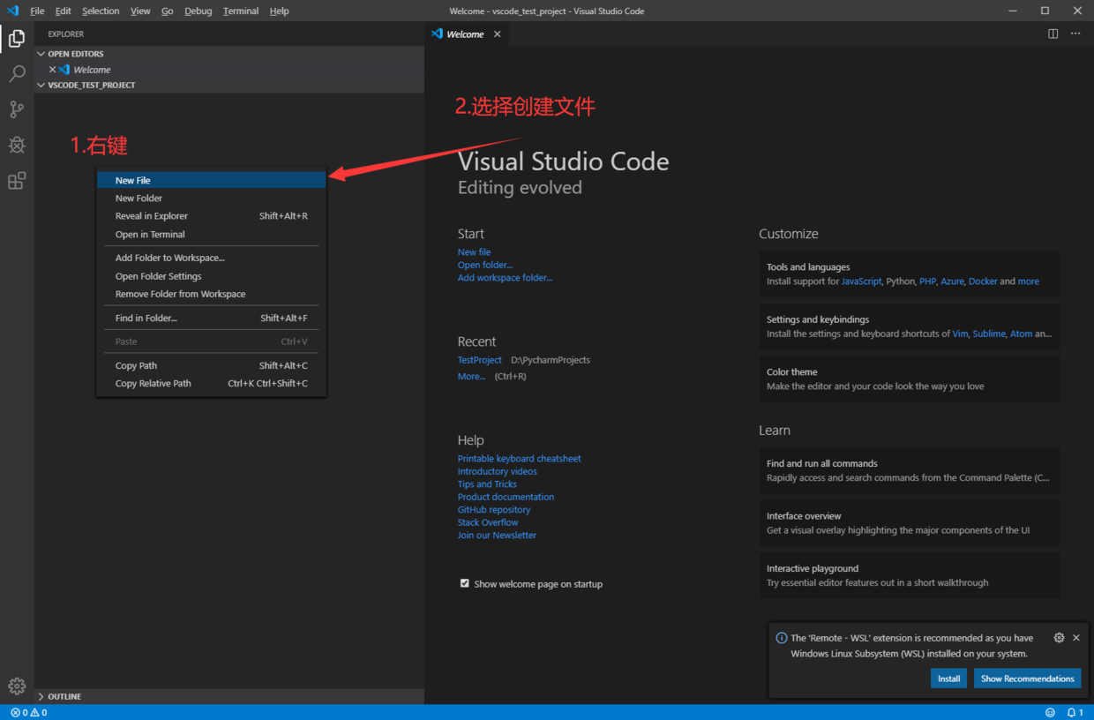Viewport: 1094px width, 720px height.
Task: Switch to the Welcome editor tab
Action: coord(465,34)
